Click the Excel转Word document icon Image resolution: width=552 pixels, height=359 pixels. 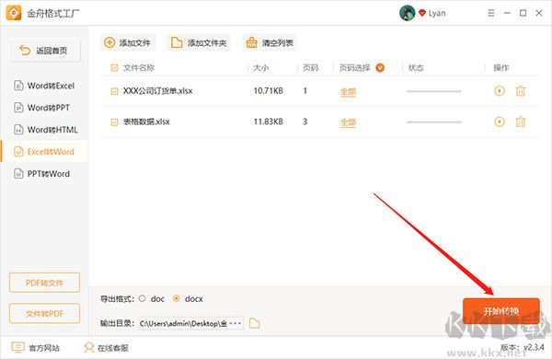click(x=18, y=152)
